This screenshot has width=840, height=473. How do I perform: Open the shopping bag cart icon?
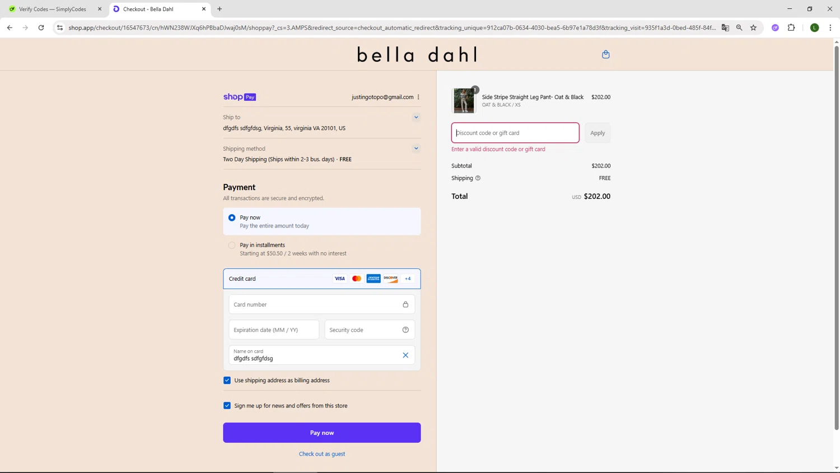pos(605,54)
